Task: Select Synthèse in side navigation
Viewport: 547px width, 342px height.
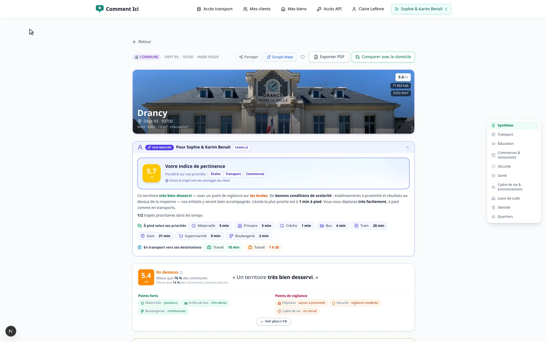Action: pyautogui.click(x=514, y=126)
